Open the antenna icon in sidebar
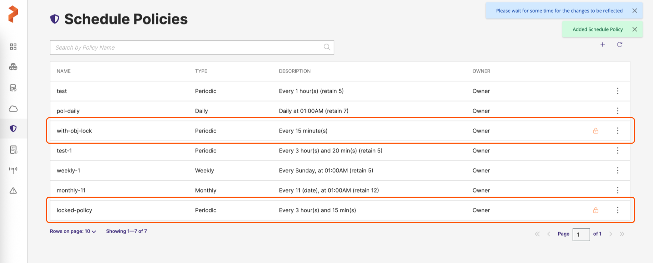 [13, 170]
